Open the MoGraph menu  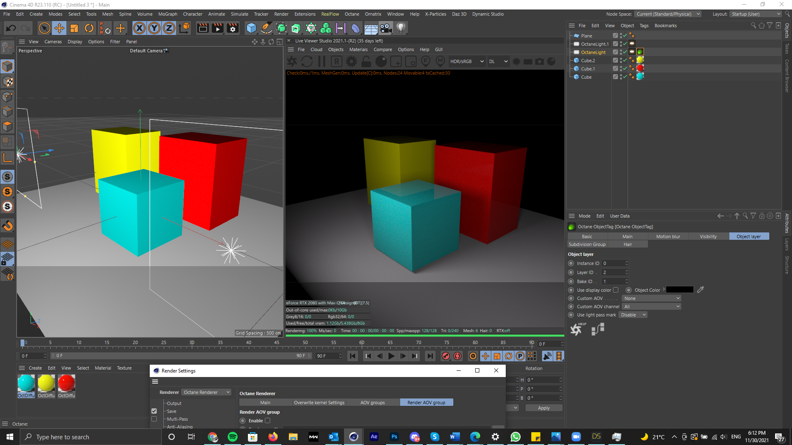167,14
